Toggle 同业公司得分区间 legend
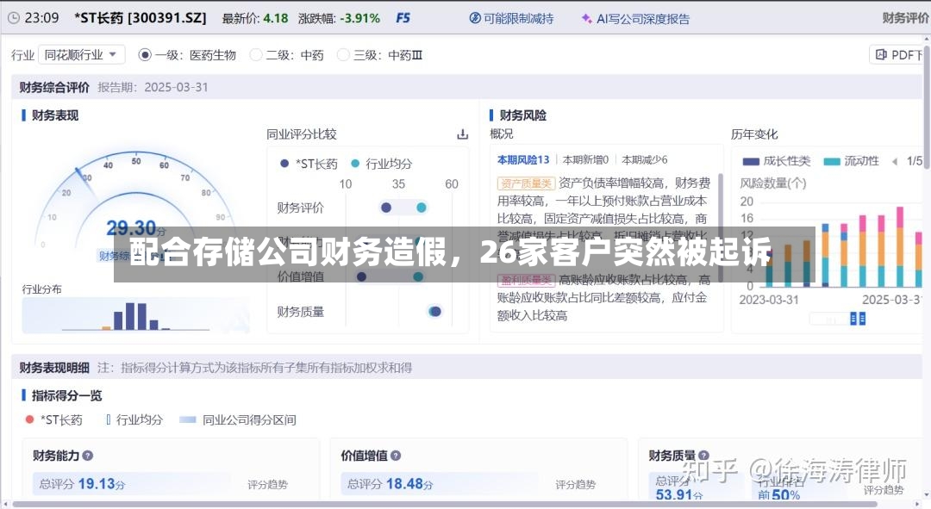The width and height of the screenshot is (931, 509). pos(238,420)
